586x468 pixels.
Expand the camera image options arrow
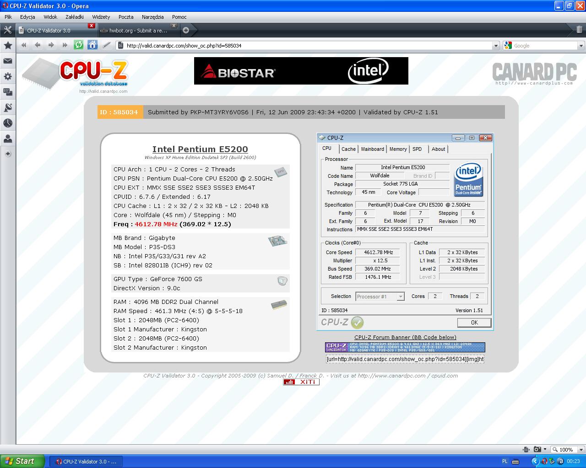(x=545, y=449)
